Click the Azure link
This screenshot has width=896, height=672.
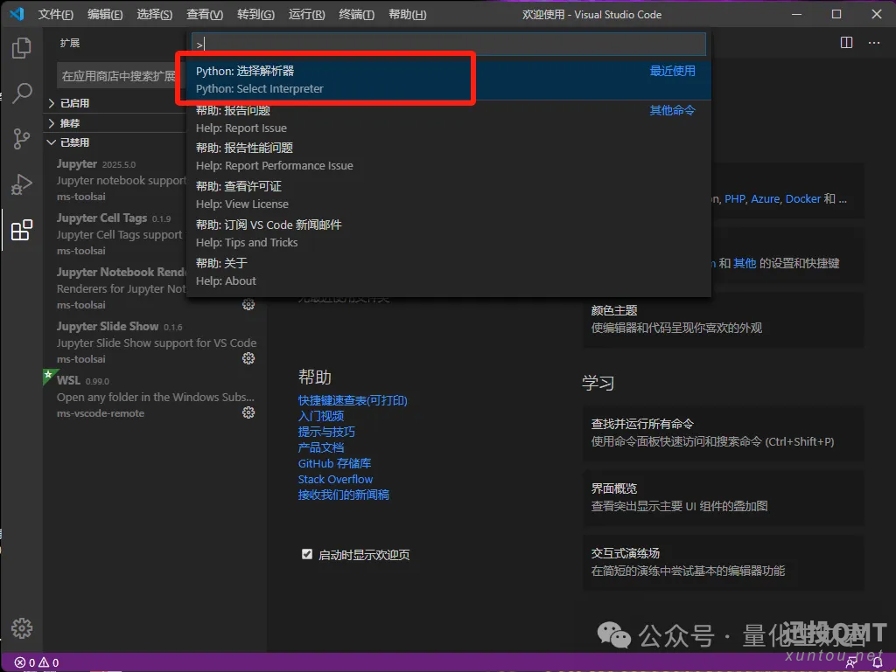click(x=765, y=199)
